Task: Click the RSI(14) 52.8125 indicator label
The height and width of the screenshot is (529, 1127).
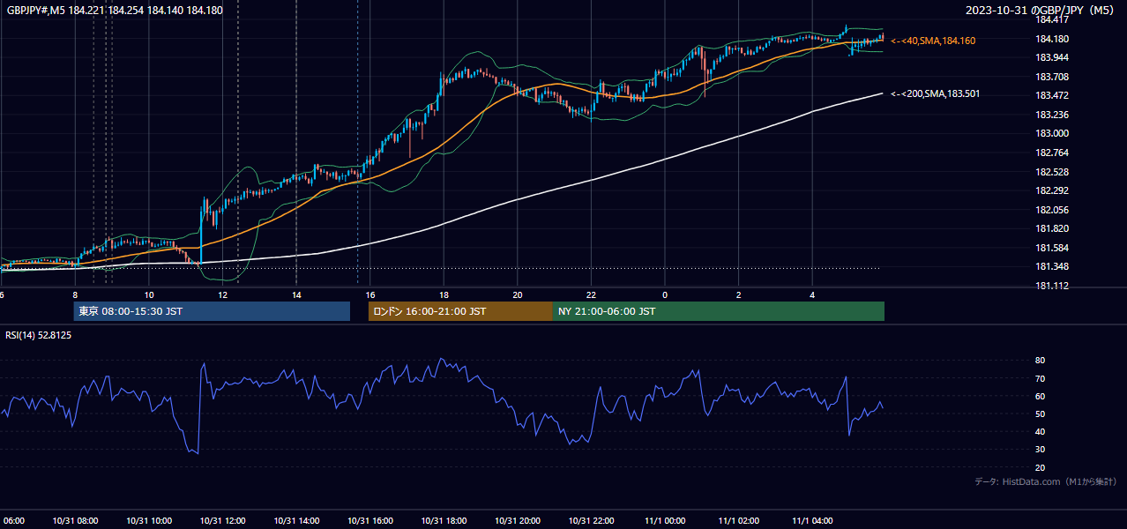Action: (x=39, y=335)
